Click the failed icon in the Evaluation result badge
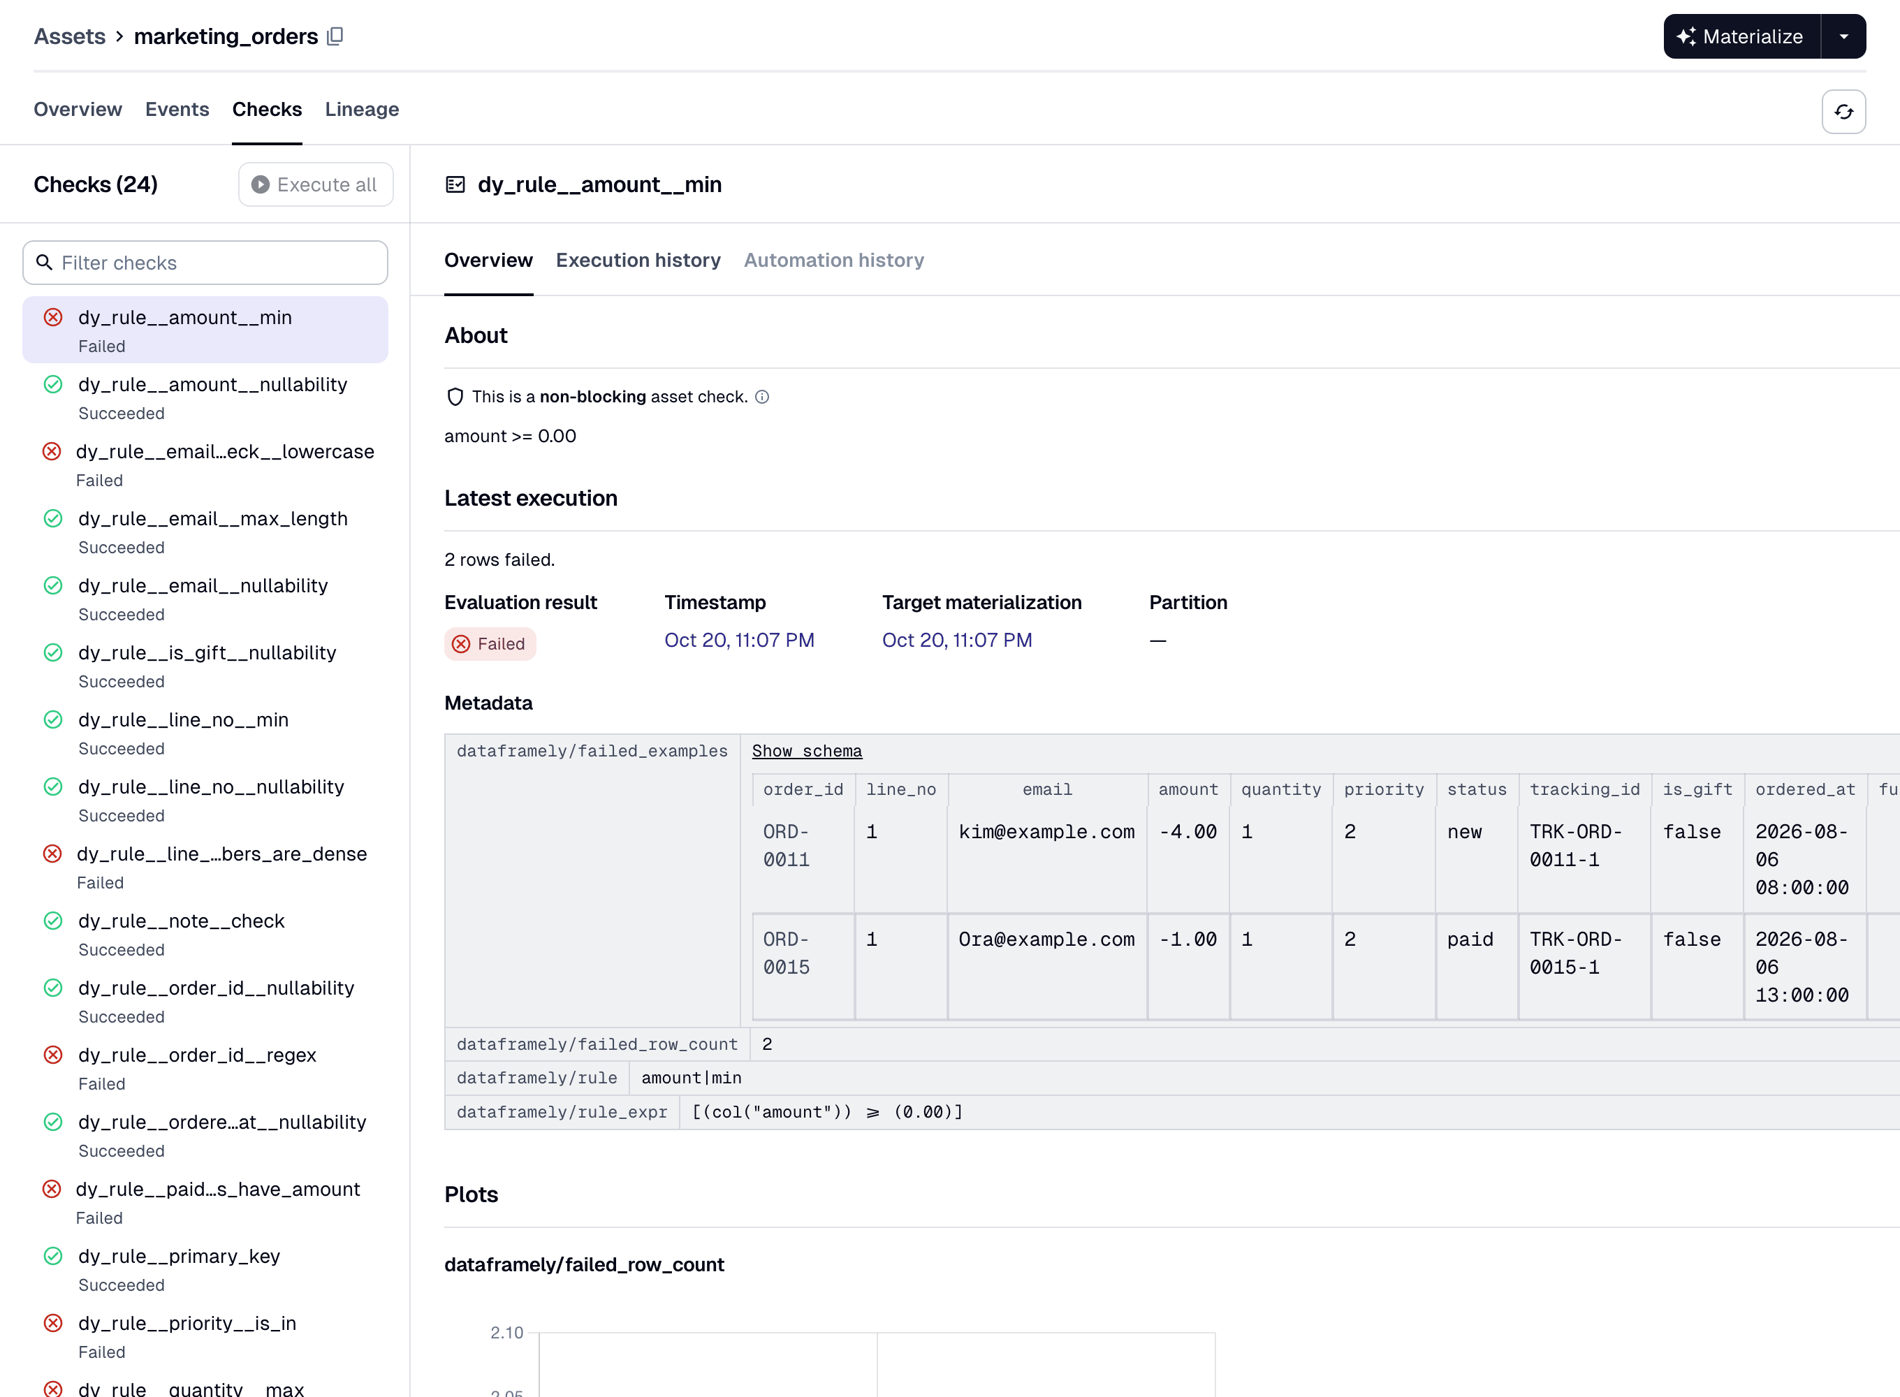Image resolution: width=1900 pixels, height=1397 pixels. tap(461, 645)
